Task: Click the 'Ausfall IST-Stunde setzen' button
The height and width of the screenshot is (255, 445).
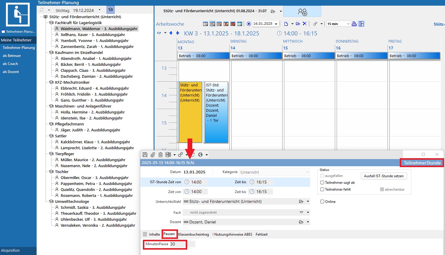Action: [383, 176]
